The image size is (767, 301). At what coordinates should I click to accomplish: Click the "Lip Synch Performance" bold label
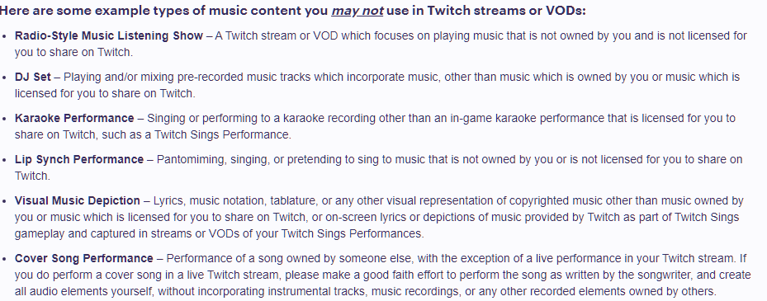[79, 160]
